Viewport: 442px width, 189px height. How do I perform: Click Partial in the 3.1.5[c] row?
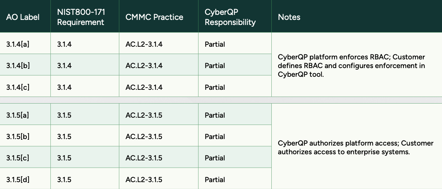point(215,158)
